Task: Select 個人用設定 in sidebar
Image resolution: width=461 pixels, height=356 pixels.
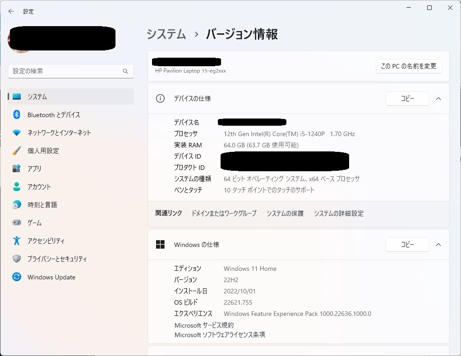Action: coord(70,151)
